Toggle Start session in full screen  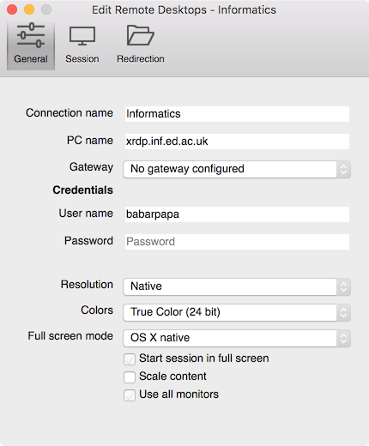130,359
